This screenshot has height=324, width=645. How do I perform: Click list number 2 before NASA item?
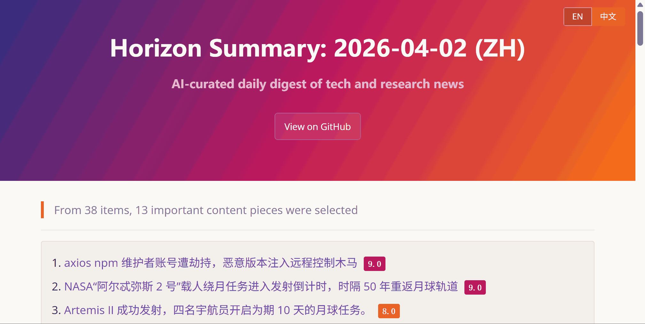[56, 287]
